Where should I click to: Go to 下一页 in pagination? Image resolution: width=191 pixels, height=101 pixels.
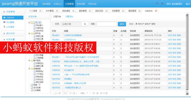73,93
